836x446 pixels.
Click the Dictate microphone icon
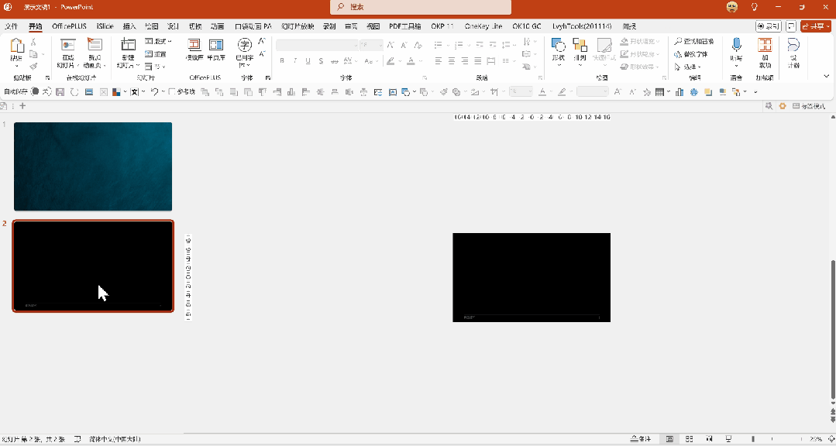(x=736, y=45)
